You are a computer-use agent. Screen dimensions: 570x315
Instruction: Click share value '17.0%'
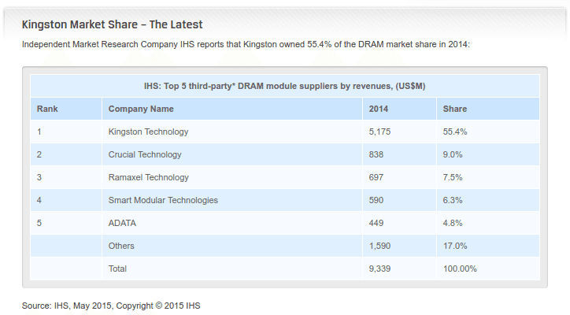(x=455, y=246)
